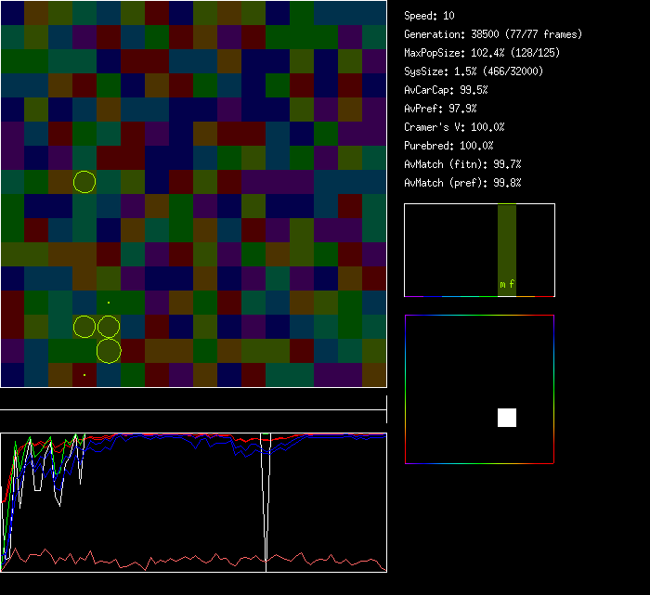
Task: Click the isolated yellow circle in the grid
Action: click(x=84, y=182)
